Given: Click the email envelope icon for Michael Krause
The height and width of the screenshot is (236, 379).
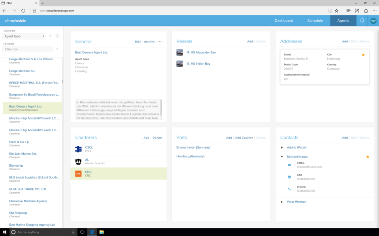Looking at the screenshot, I should click(289, 165).
